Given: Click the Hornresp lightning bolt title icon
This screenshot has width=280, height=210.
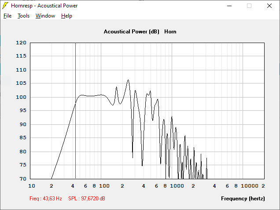Looking at the screenshot, I should [x=5, y=6].
